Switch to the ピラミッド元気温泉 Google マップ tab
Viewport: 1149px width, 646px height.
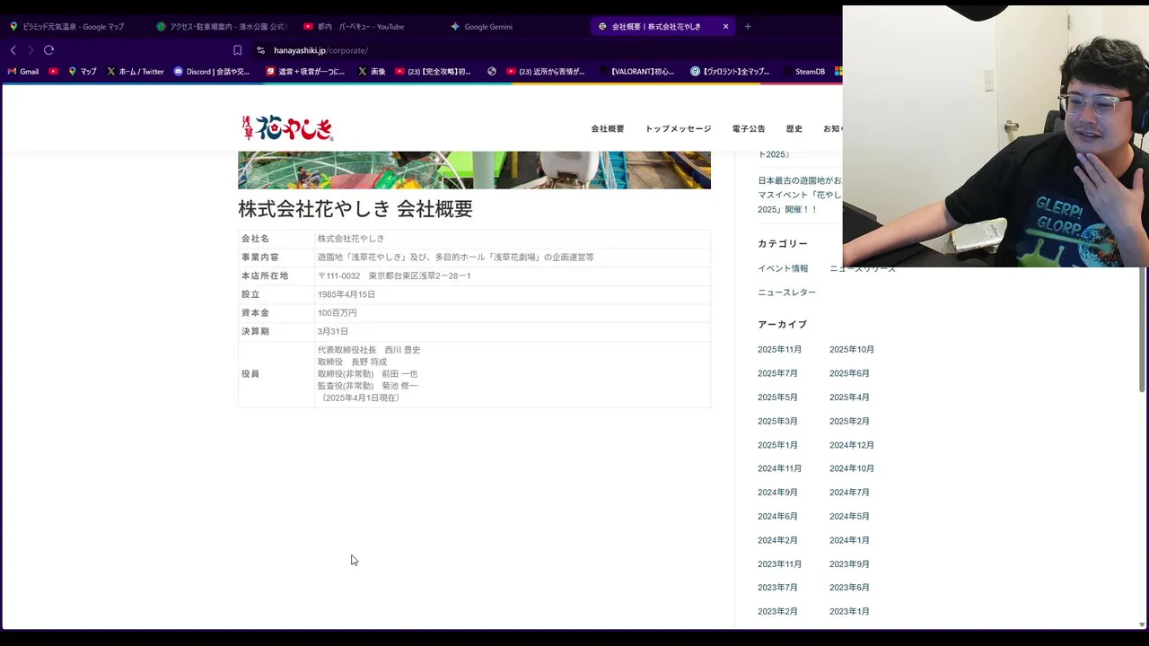tap(74, 27)
